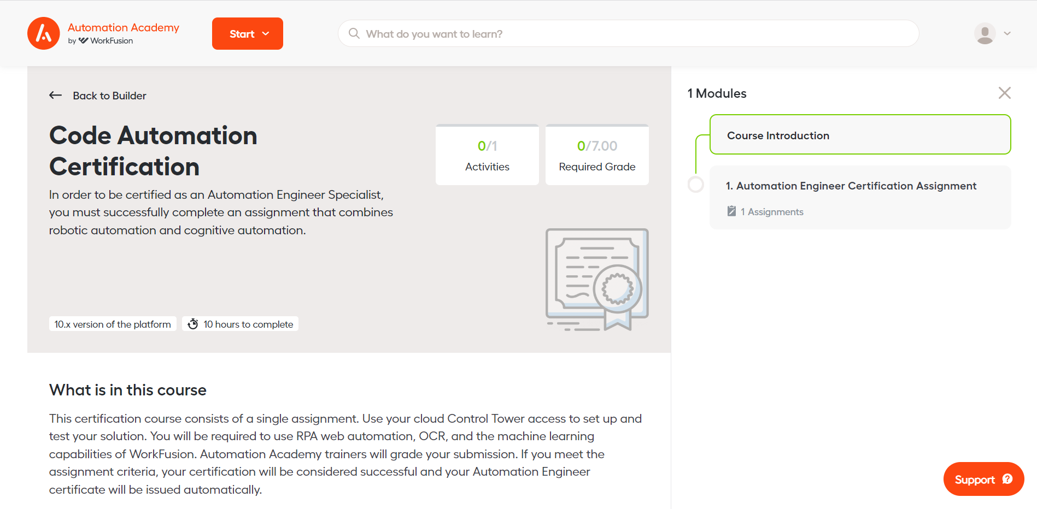The height and width of the screenshot is (509, 1037).
Task: Click the Support question mark icon
Action: (1007, 479)
